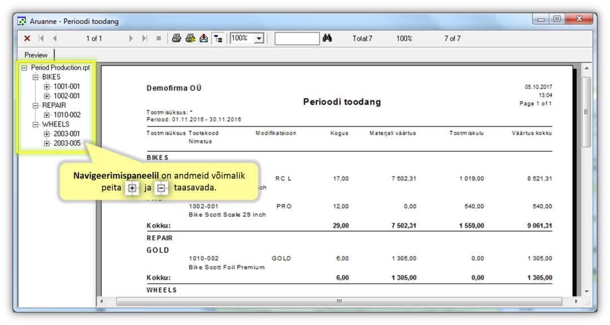Expand the 1010-002 tree node
The image size is (610, 325).
(47, 115)
